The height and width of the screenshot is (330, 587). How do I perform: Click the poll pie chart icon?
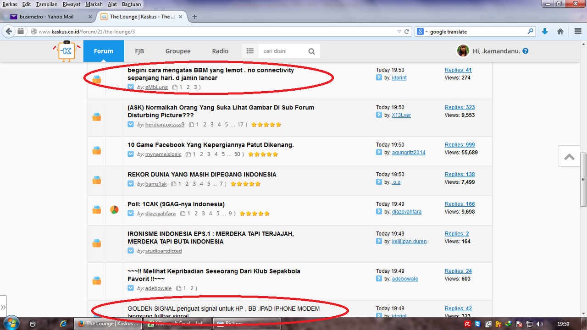point(114,210)
